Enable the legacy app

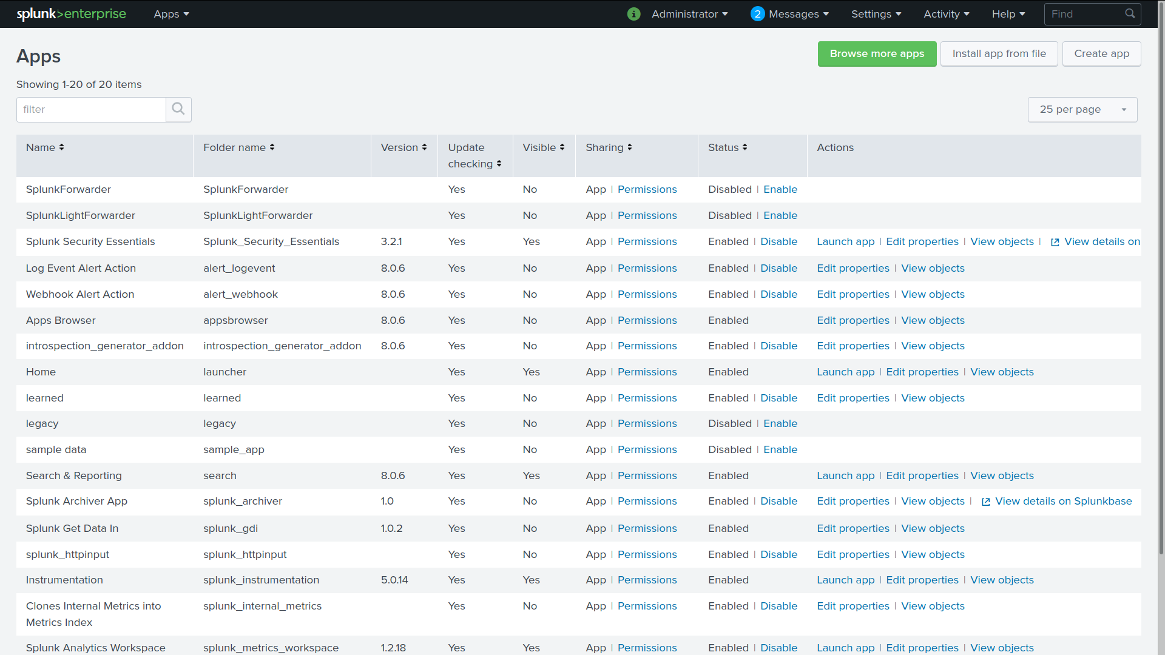(780, 423)
